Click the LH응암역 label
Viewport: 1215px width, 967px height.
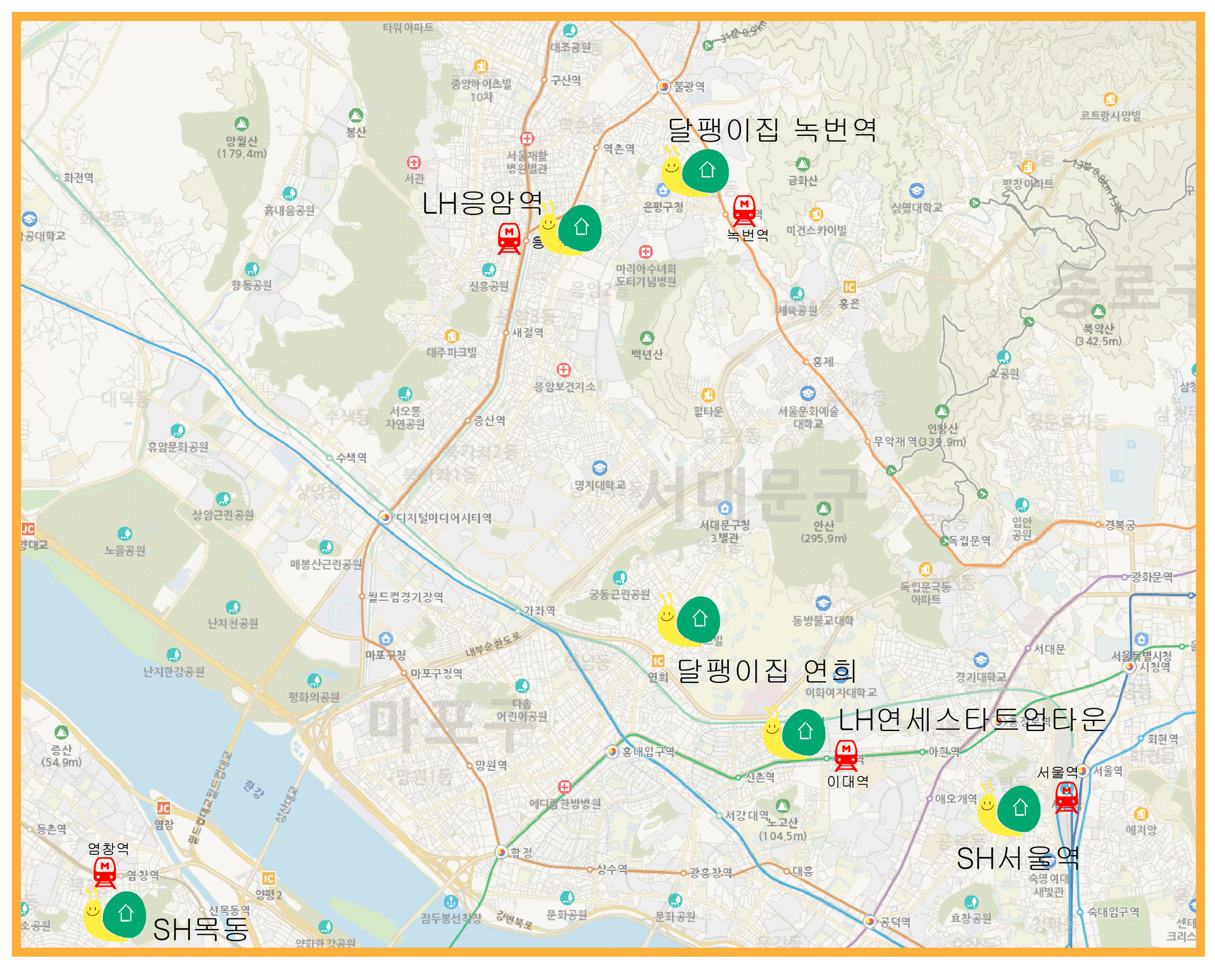(x=482, y=203)
